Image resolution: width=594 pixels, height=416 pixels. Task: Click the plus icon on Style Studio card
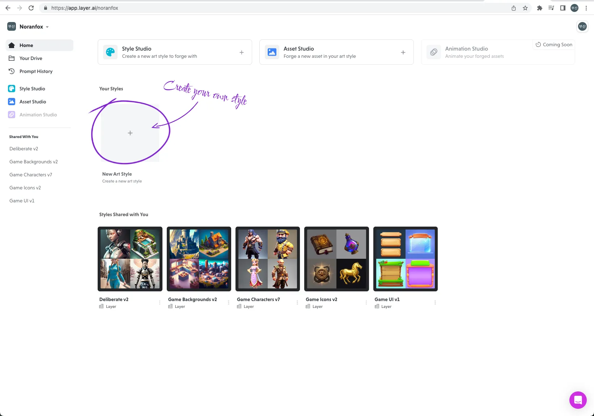tap(242, 52)
